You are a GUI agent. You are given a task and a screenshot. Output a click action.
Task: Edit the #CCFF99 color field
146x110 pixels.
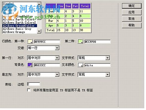tap(98, 42)
